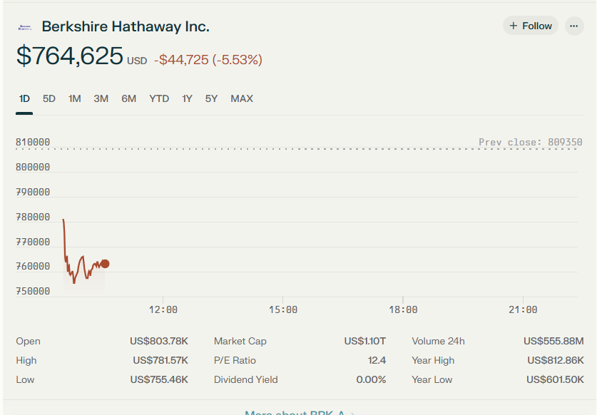Image resolution: width=597 pixels, height=415 pixels.
Task: Click the Open value US$803.78K
Action: tap(159, 341)
